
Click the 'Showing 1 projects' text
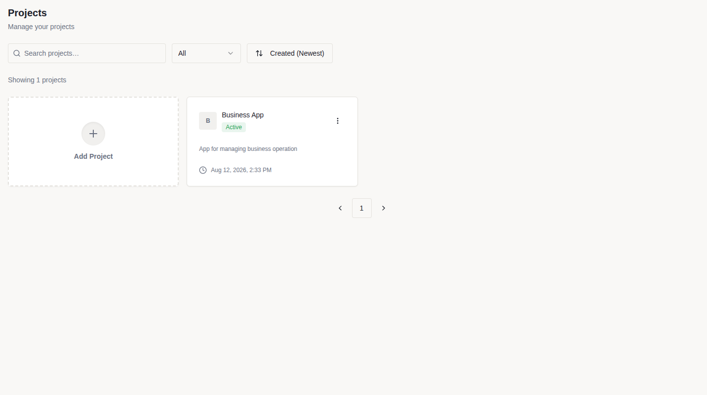[37, 80]
